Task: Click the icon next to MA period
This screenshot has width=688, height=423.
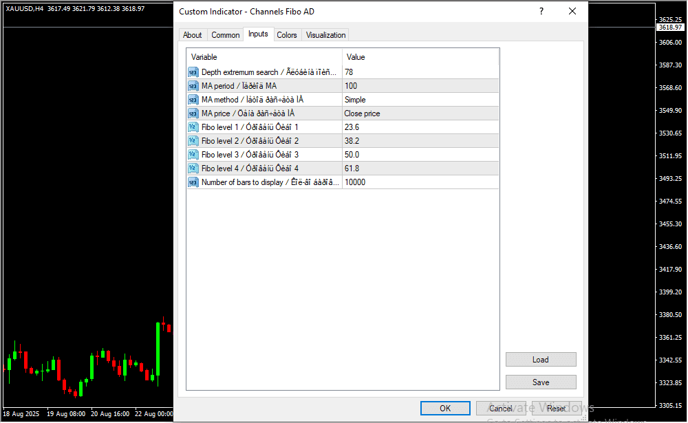Action: pos(193,86)
